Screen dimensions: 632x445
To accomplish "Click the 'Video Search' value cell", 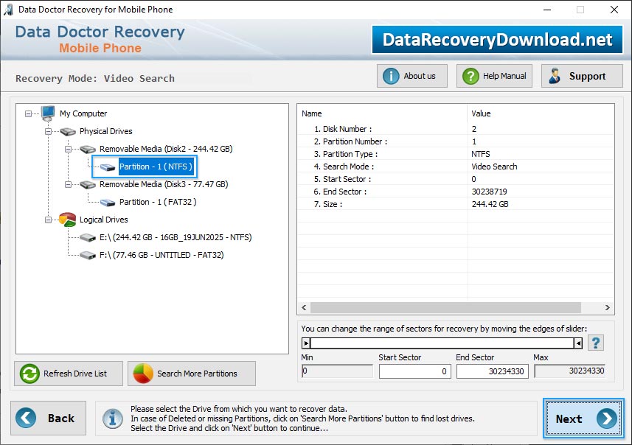I will (x=541, y=167).
